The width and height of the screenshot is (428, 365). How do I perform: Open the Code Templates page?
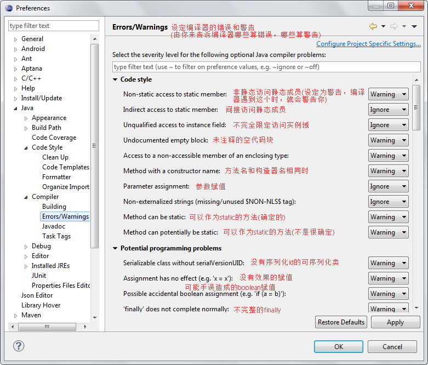pos(66,167)
